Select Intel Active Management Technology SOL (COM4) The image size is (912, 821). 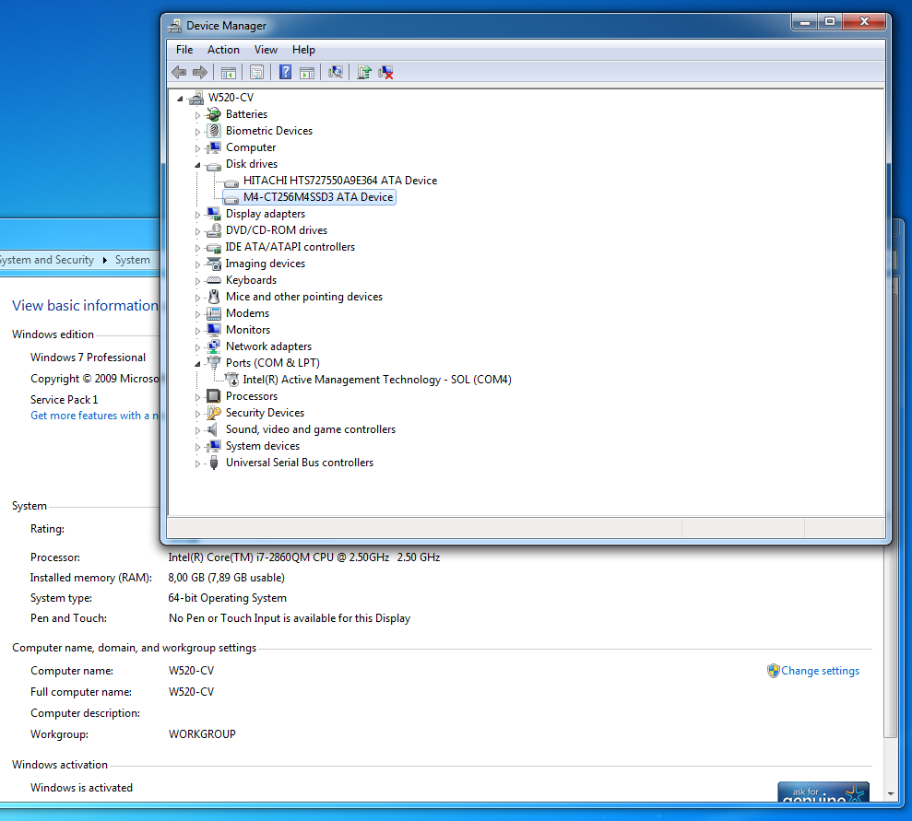(x=376, y=380)
